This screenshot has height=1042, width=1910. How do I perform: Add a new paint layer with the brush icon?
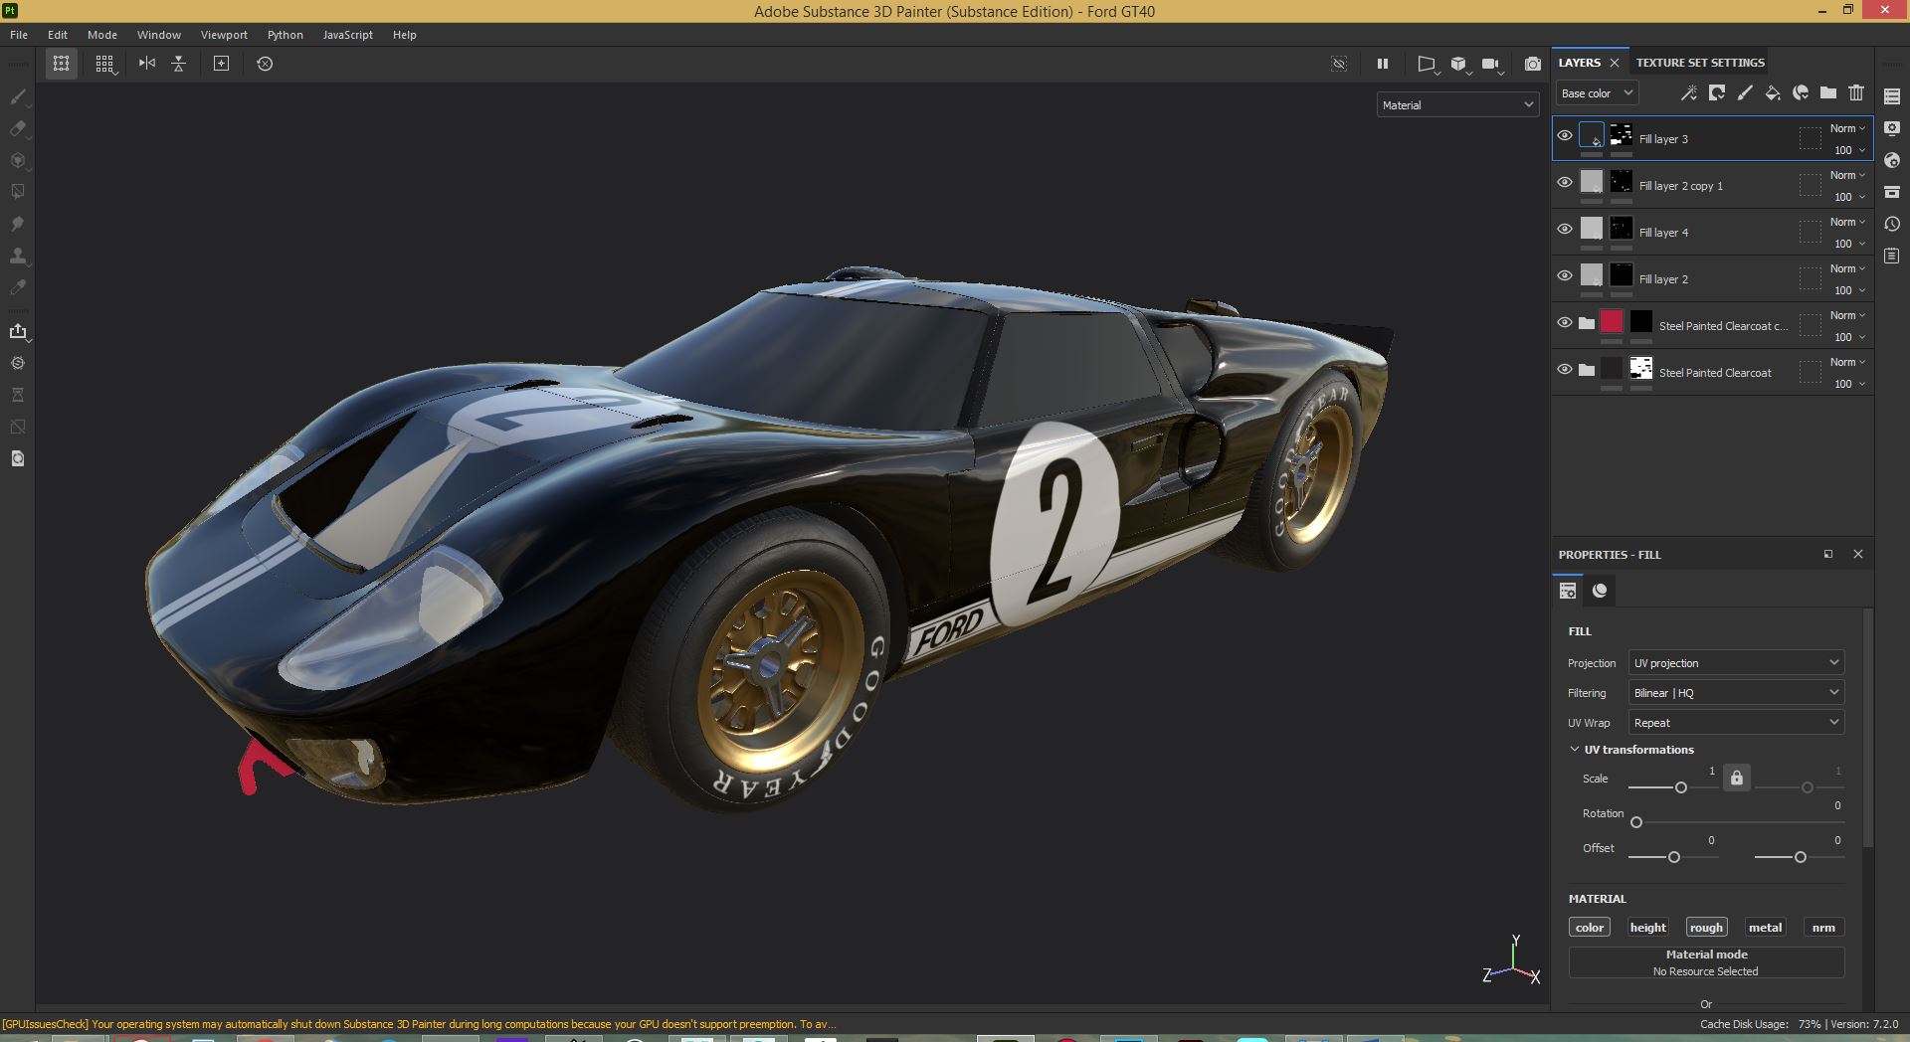pos(1744,92)
